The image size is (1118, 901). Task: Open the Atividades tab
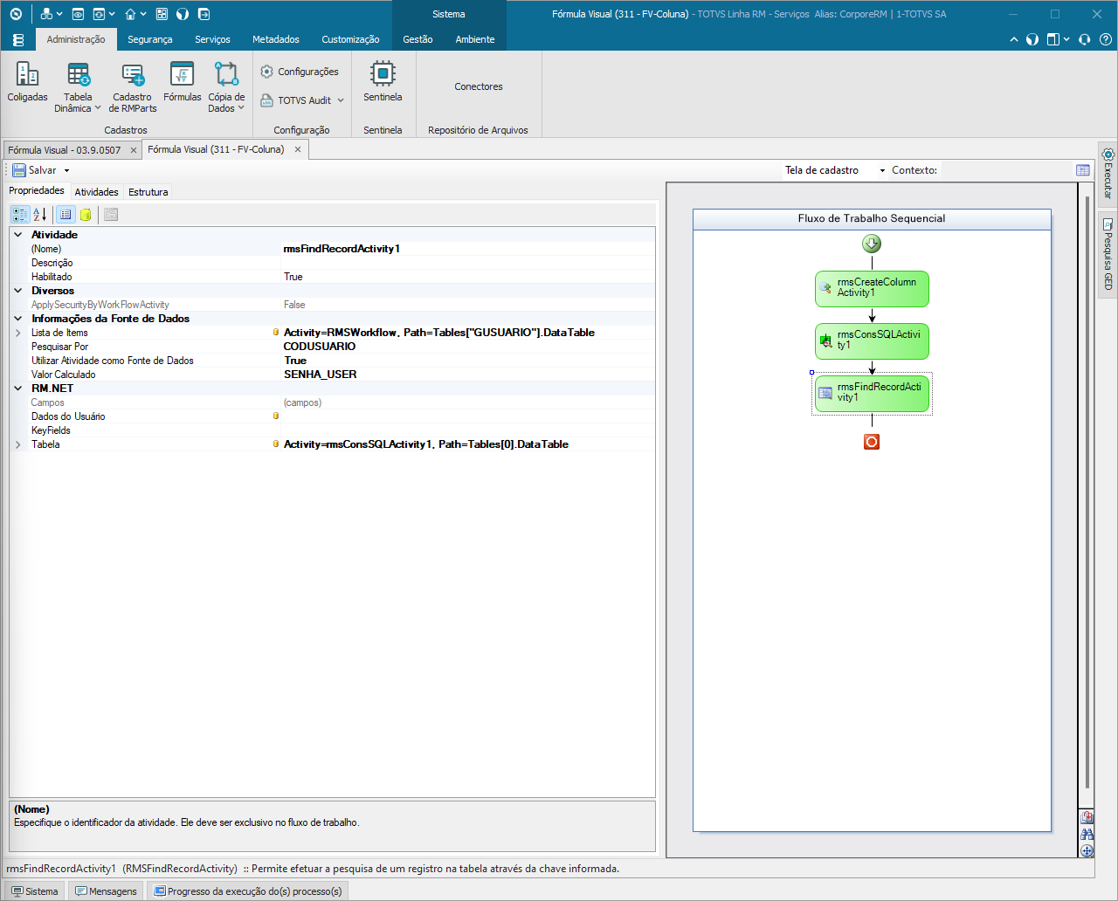pyautogui.click(x=96, y=192)
